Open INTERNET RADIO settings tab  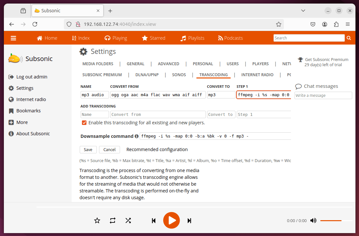tap(257, 75)
